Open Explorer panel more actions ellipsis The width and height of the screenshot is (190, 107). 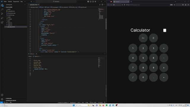pos(25,5)
